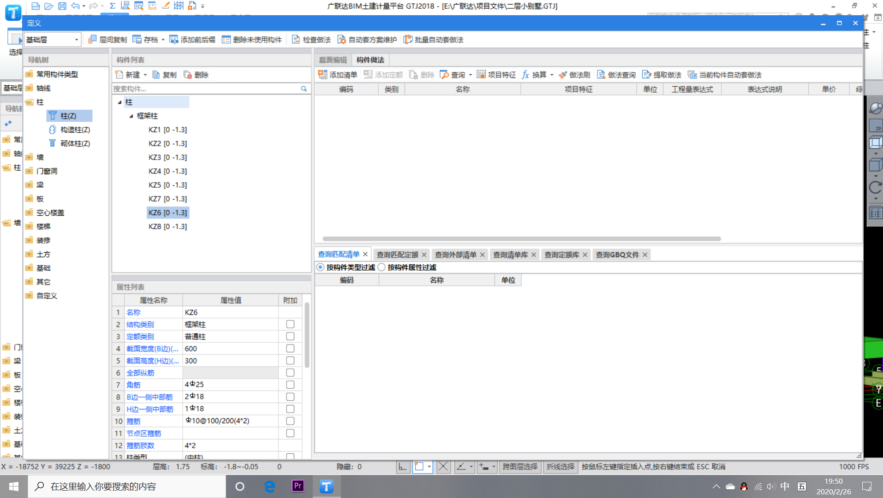Click 查询 toolbar button
Viewport: 883px width, 498px height.
click(453, 75)
